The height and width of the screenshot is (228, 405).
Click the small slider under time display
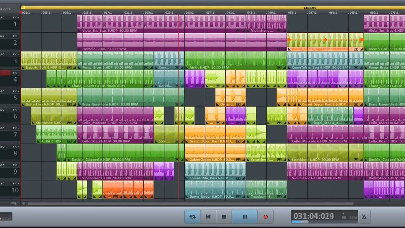(x=304, y=222)
